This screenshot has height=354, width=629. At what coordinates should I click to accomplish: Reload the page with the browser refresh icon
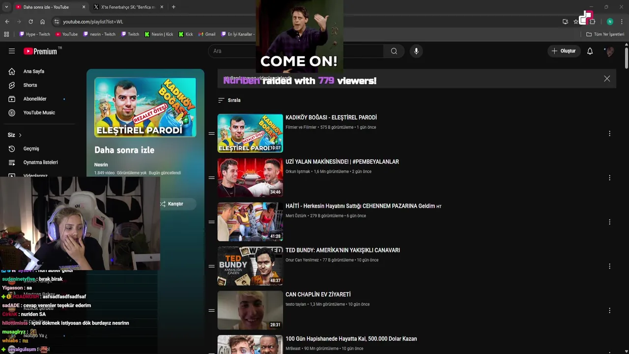[30, 22]
